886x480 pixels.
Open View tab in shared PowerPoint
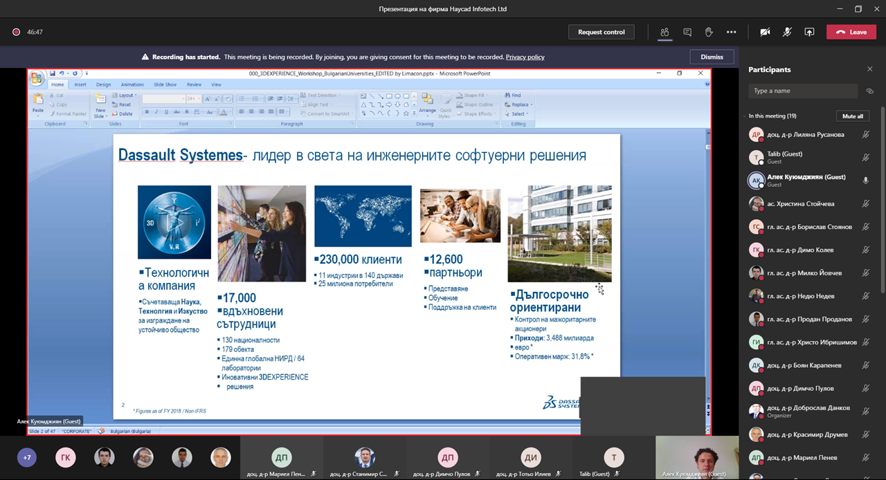pyautogui.click(x=216, y=84)
